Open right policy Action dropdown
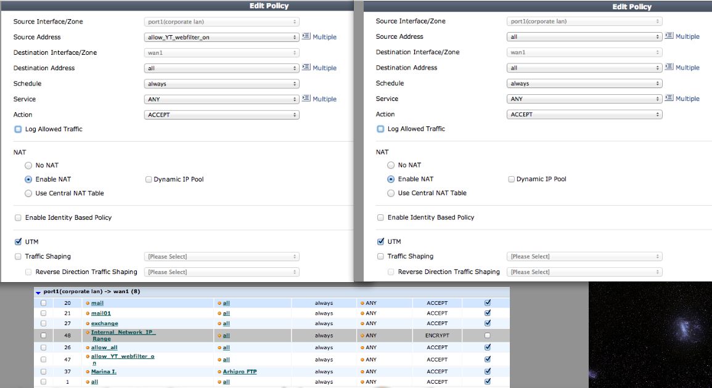 (x=584, y=115)
